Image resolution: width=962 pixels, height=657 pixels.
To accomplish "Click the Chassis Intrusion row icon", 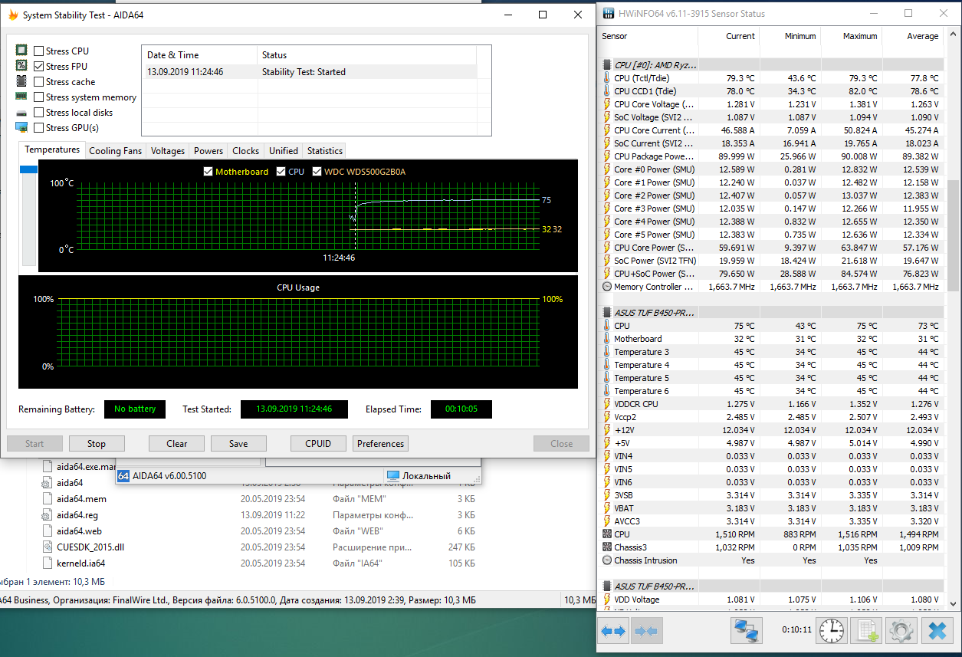I will (x=607, y=560).
